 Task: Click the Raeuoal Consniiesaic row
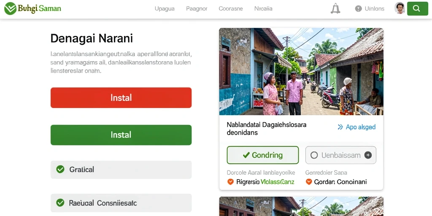click(121, 203)
